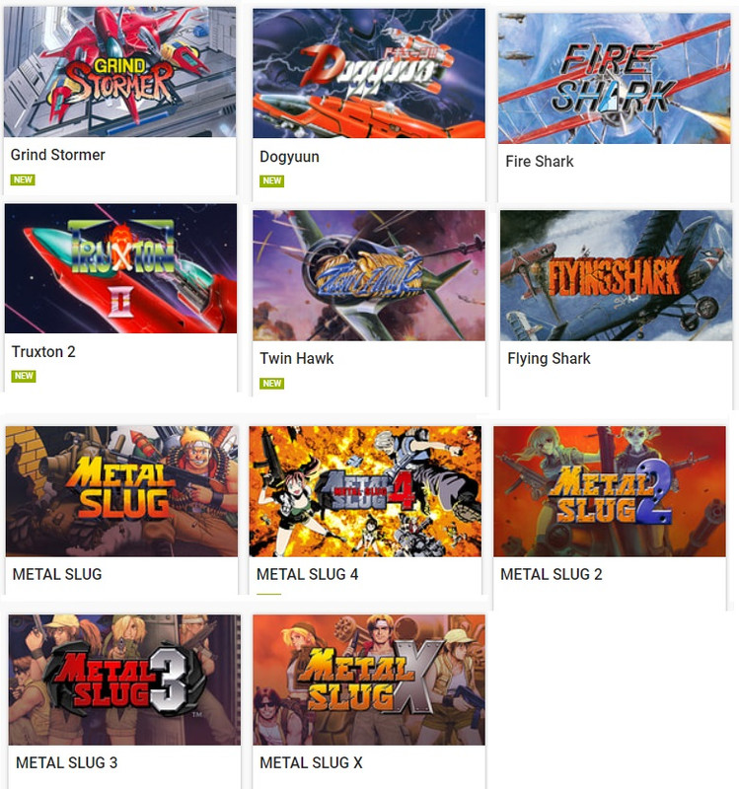The width and height of the screenshot is (739, 789).
Task: Click the NEW badge under Dogyuun
Action: coord(272,181)
